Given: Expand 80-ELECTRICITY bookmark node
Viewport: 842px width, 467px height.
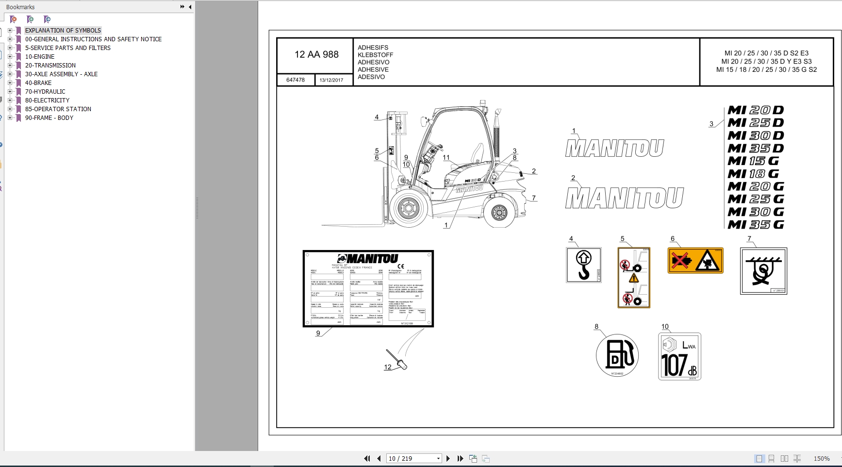Looking at the screenshot, I should [x=10, y=100].
